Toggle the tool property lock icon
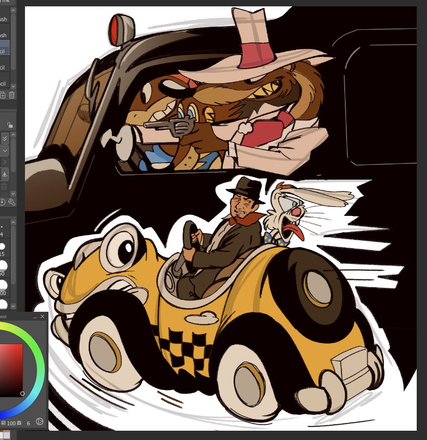Screen dimensions: 427x440 [x=10, y=125]
